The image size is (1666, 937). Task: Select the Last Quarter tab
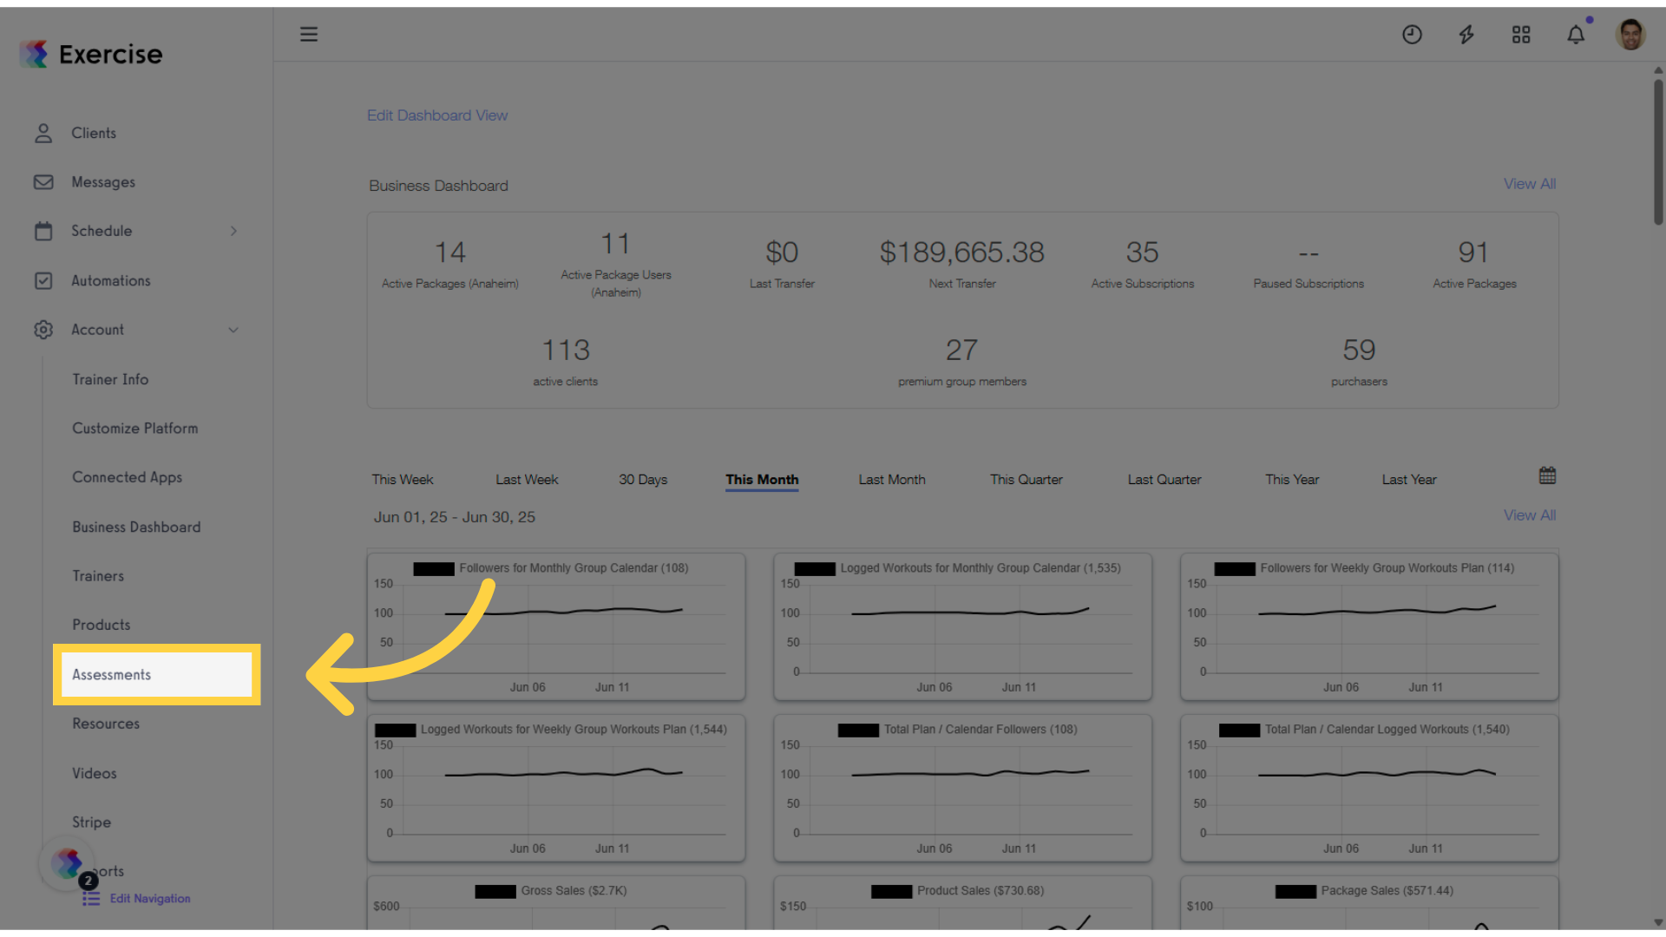pos(1164,480)
